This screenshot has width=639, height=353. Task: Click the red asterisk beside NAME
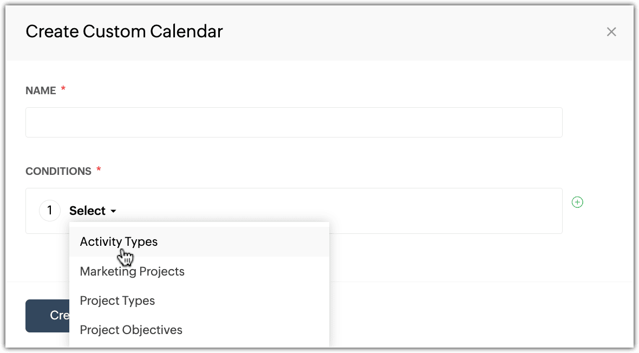click(x=63, y=89)
